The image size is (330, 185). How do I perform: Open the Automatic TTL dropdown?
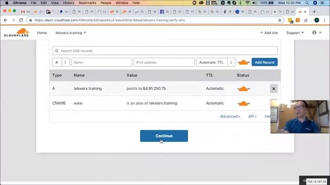[x=216, y=62]
